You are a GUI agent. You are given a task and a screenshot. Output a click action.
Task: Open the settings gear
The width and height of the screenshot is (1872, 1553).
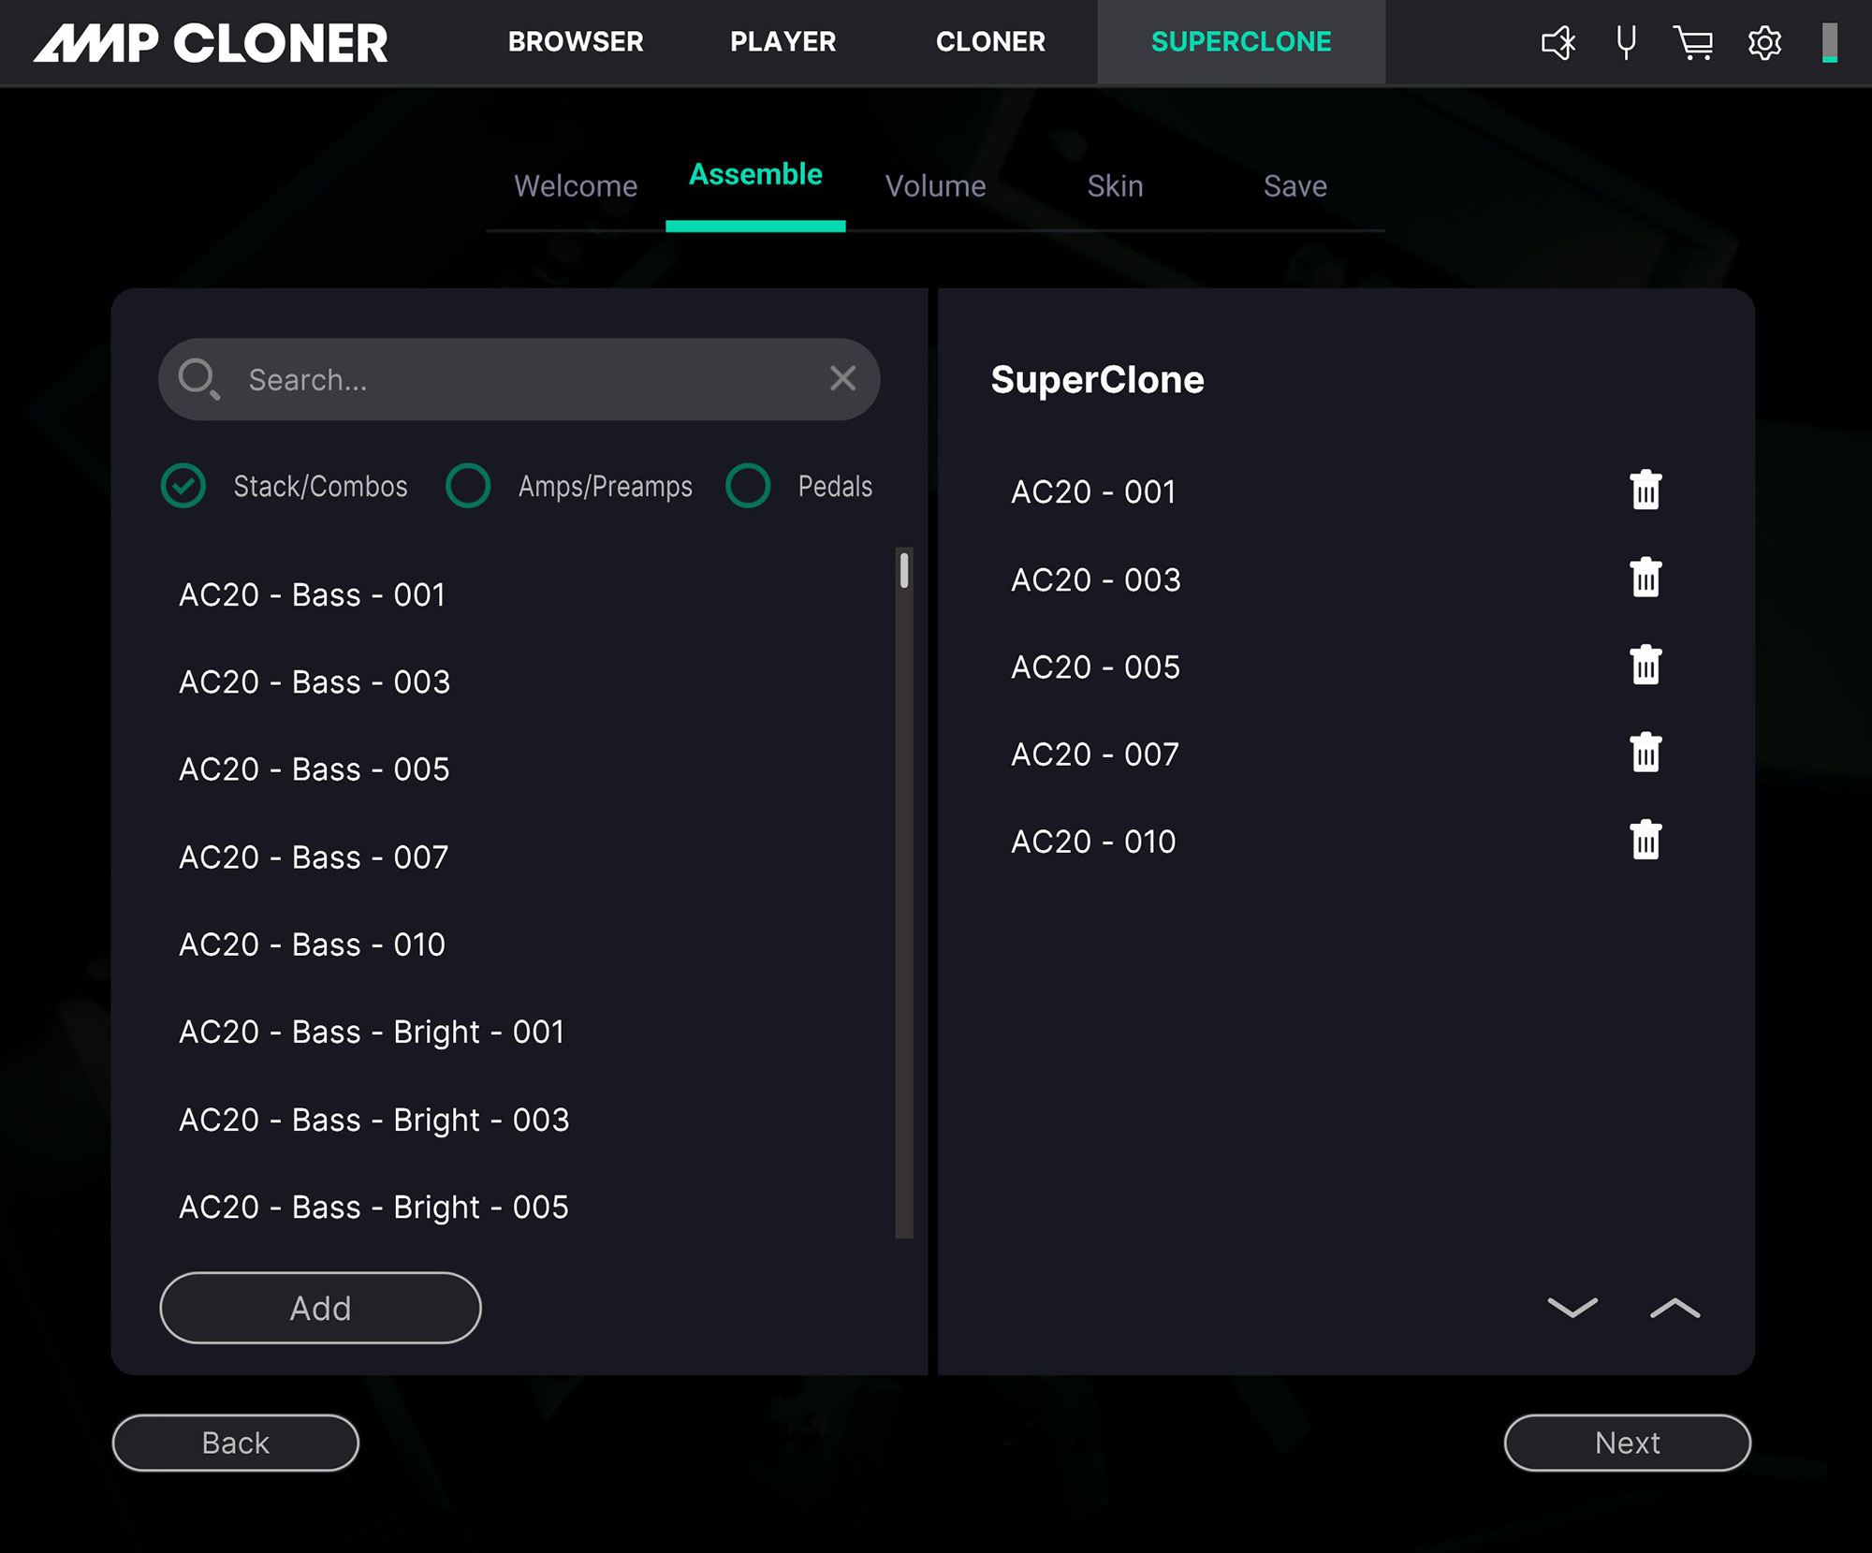click(x=1764, y=42)
